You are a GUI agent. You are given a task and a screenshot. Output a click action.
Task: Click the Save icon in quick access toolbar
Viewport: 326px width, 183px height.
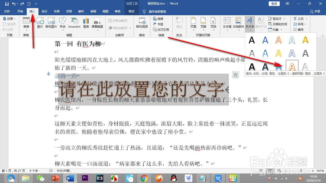tap(7, 4)
